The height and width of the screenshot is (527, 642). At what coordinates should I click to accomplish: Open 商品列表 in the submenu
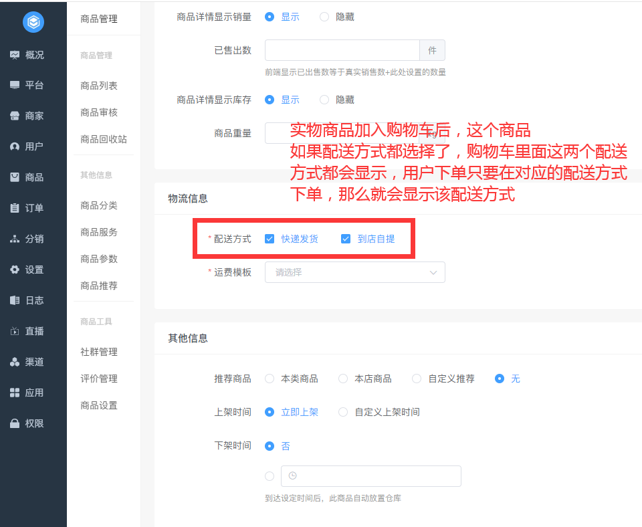click(x=99, y=86)
